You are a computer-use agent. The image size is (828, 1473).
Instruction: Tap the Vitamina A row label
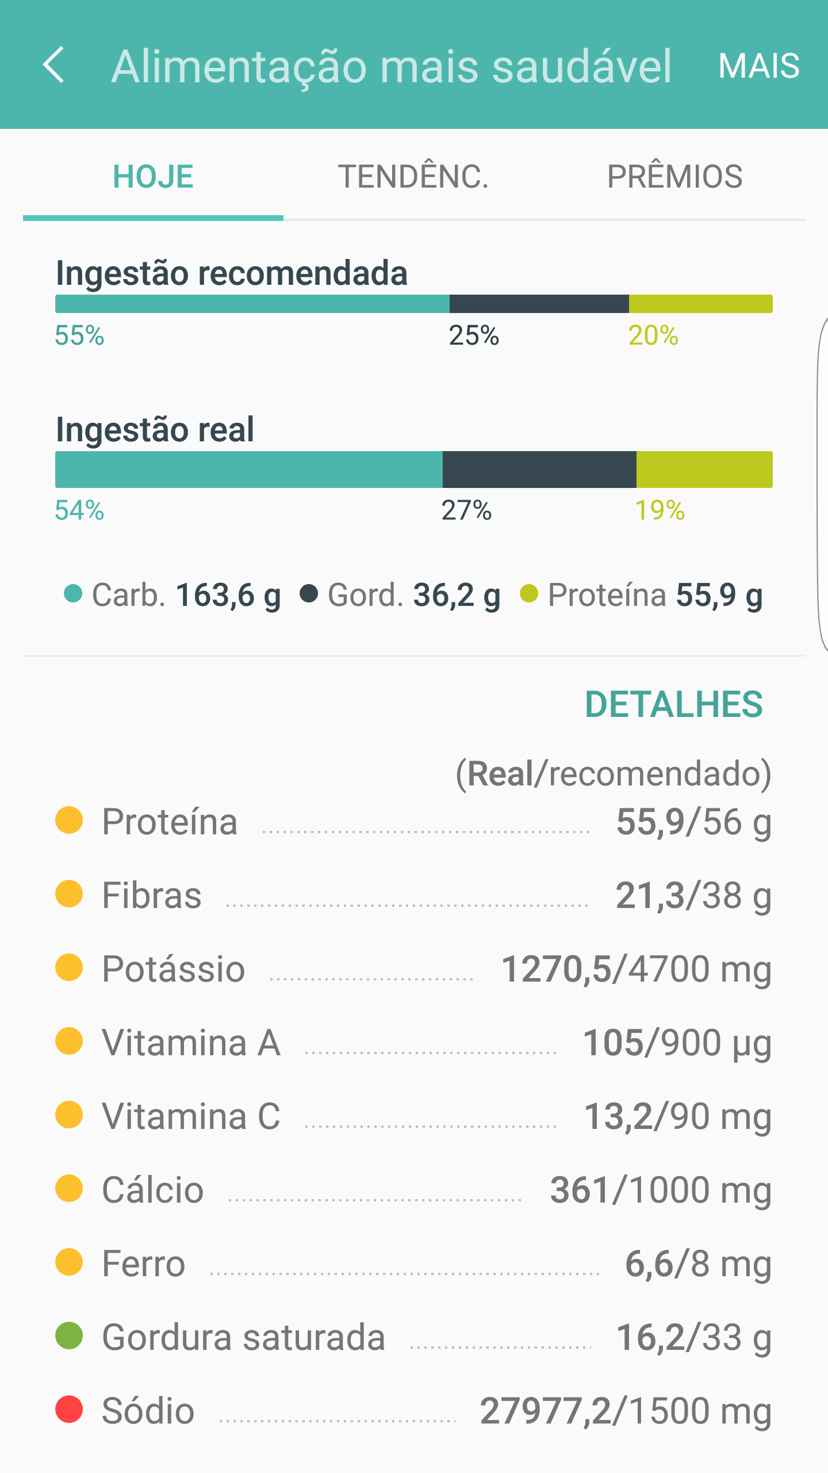(x=191, y=1043)
